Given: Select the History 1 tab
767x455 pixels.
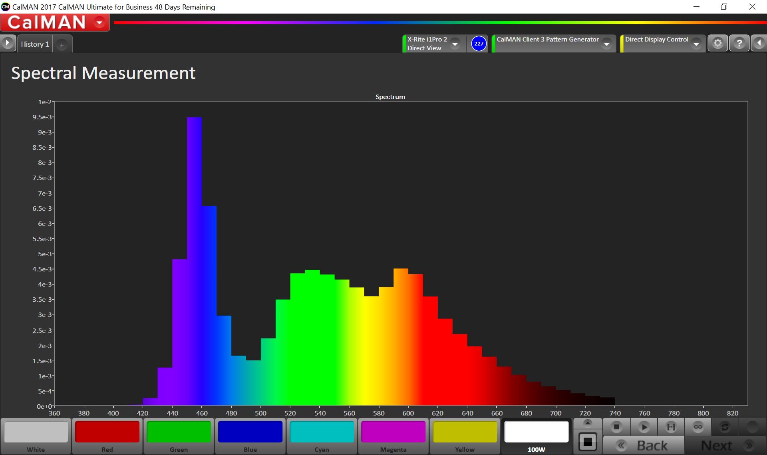Looking at the screenshot, I should coord(35,44).
